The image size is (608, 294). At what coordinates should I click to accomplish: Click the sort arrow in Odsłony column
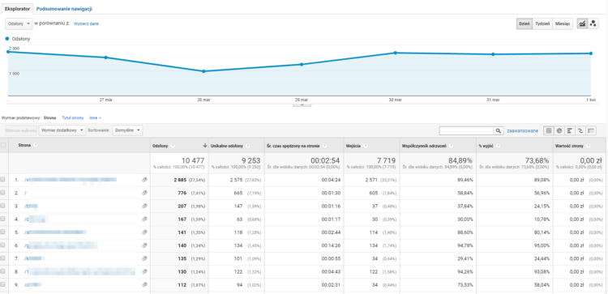205,146
